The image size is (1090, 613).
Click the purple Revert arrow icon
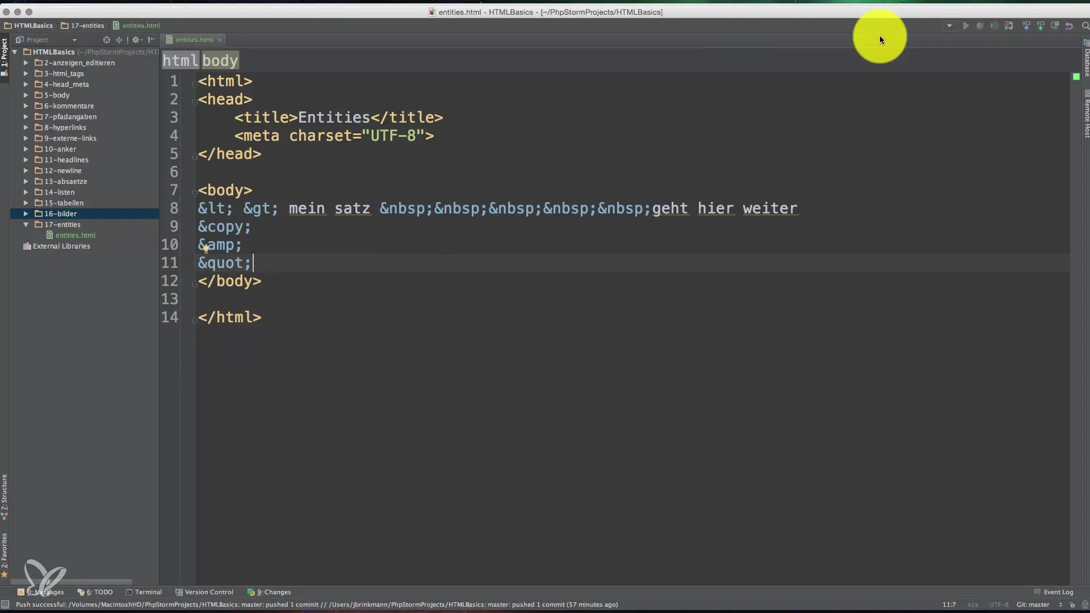tap(1069, 26)
